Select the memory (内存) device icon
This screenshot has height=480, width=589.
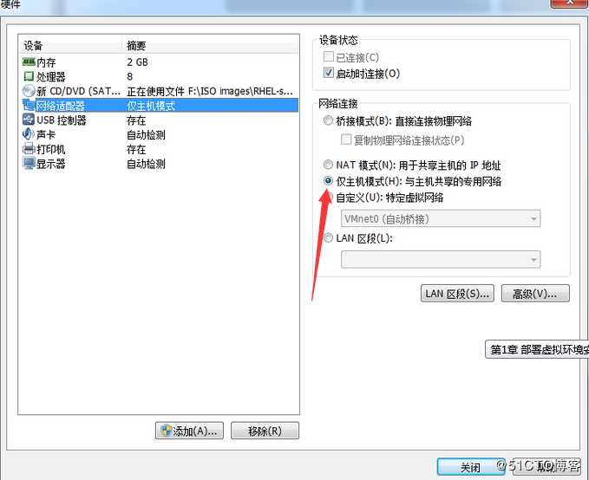[x=29, y=62]
